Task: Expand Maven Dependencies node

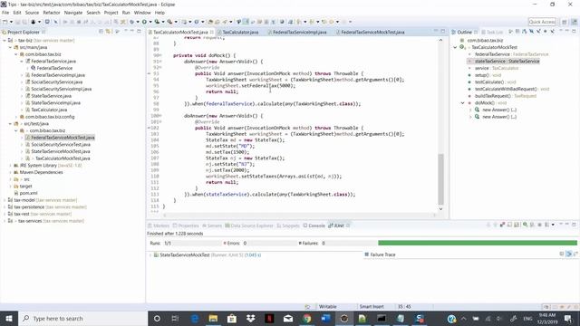Action: click(10, 172)
